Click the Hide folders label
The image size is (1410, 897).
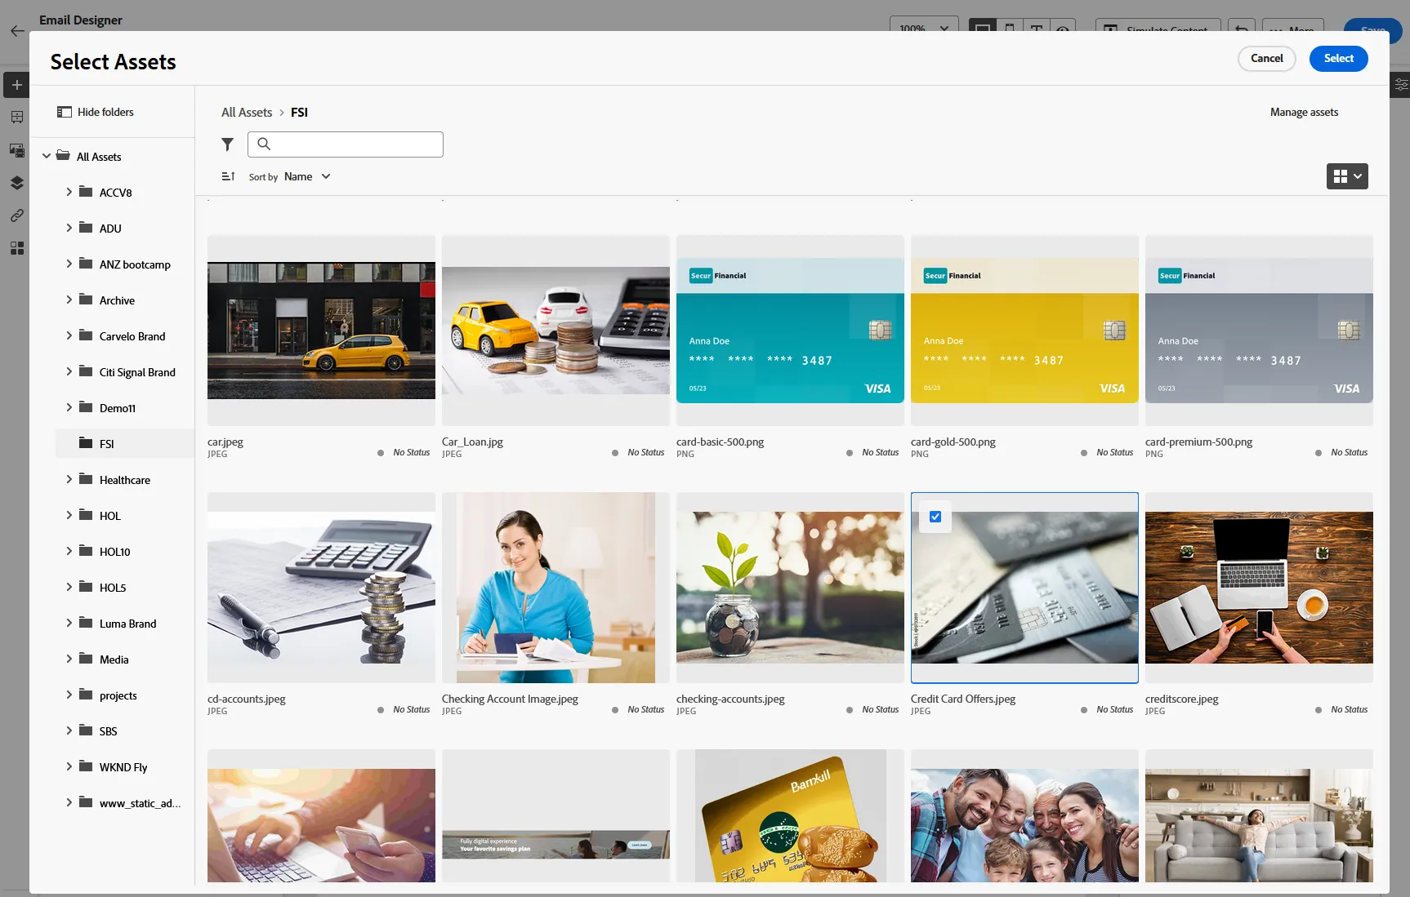pos(105,113)
